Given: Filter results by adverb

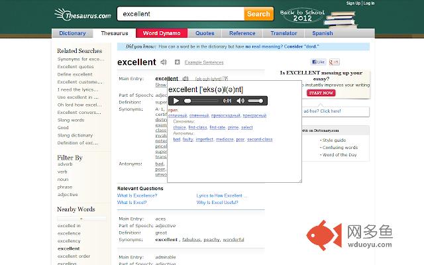Looking at the screenshot, I should [x=65, y=164].
